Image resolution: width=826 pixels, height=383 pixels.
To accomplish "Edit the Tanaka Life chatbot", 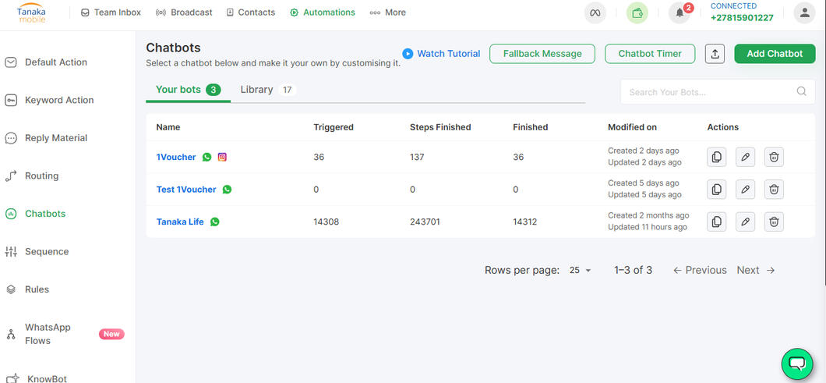I will (745, 222).
